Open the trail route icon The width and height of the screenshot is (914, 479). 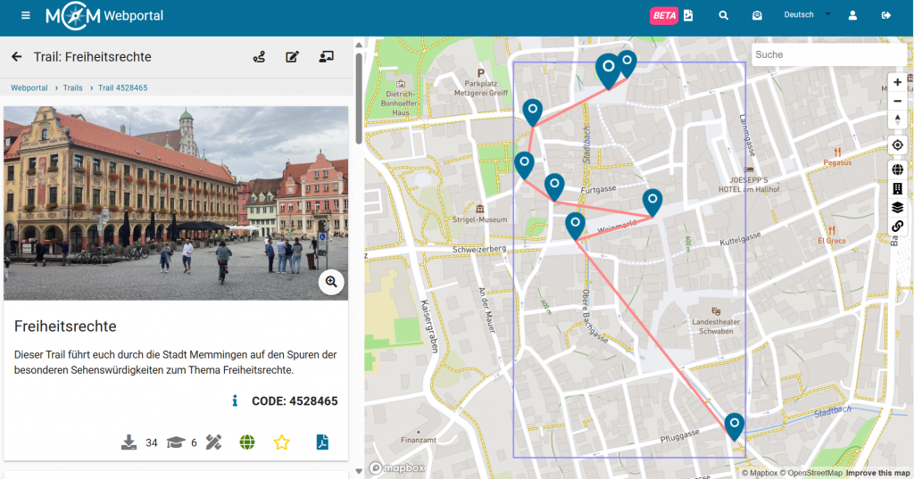(x=259, y=57)
